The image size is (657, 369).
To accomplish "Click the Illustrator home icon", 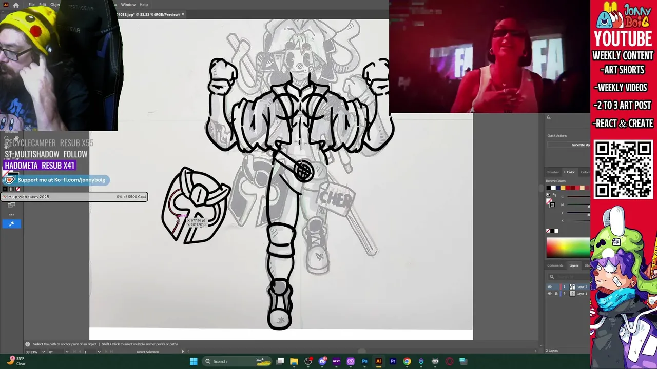I will tap(16, 5).
